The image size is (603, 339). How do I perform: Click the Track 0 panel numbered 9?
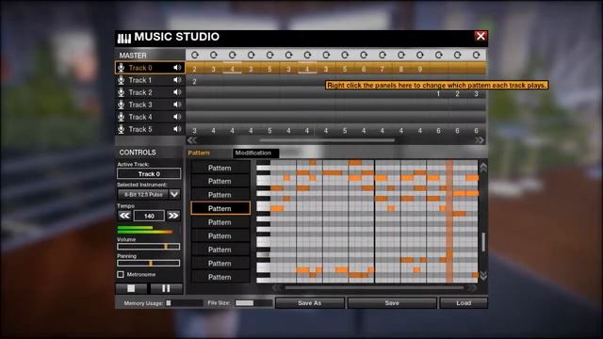click(x=420, y=69)
